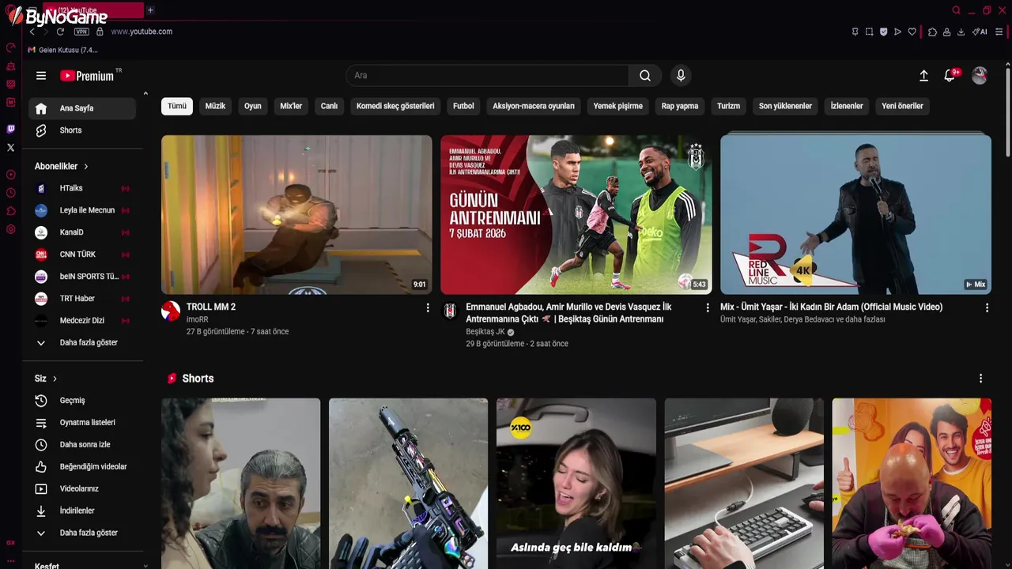Open the Gelen Kutusu Gmail bookmark
This screenshot has width=1012, height=569.
[62, 50]
